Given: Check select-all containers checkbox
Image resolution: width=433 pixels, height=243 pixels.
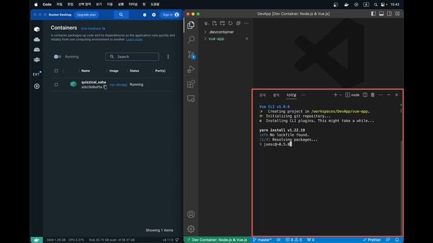Looking at the screenshot, I should [56, 71].
